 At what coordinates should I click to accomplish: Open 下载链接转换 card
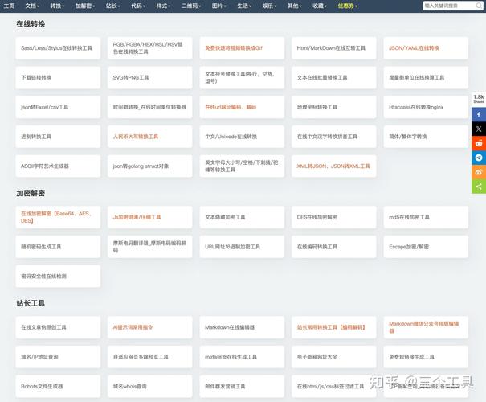(58, 77)
